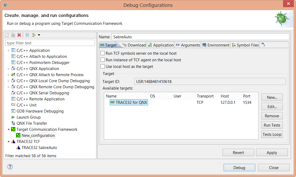Click the QNX File Transfer icon
The height and width of the screenshot is (177, 296).
13,123
